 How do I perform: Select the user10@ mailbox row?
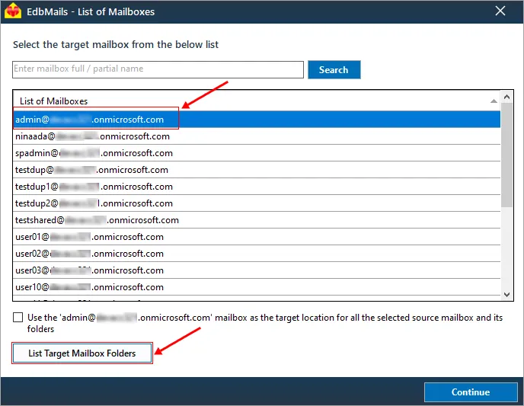(x=257, y=287)
